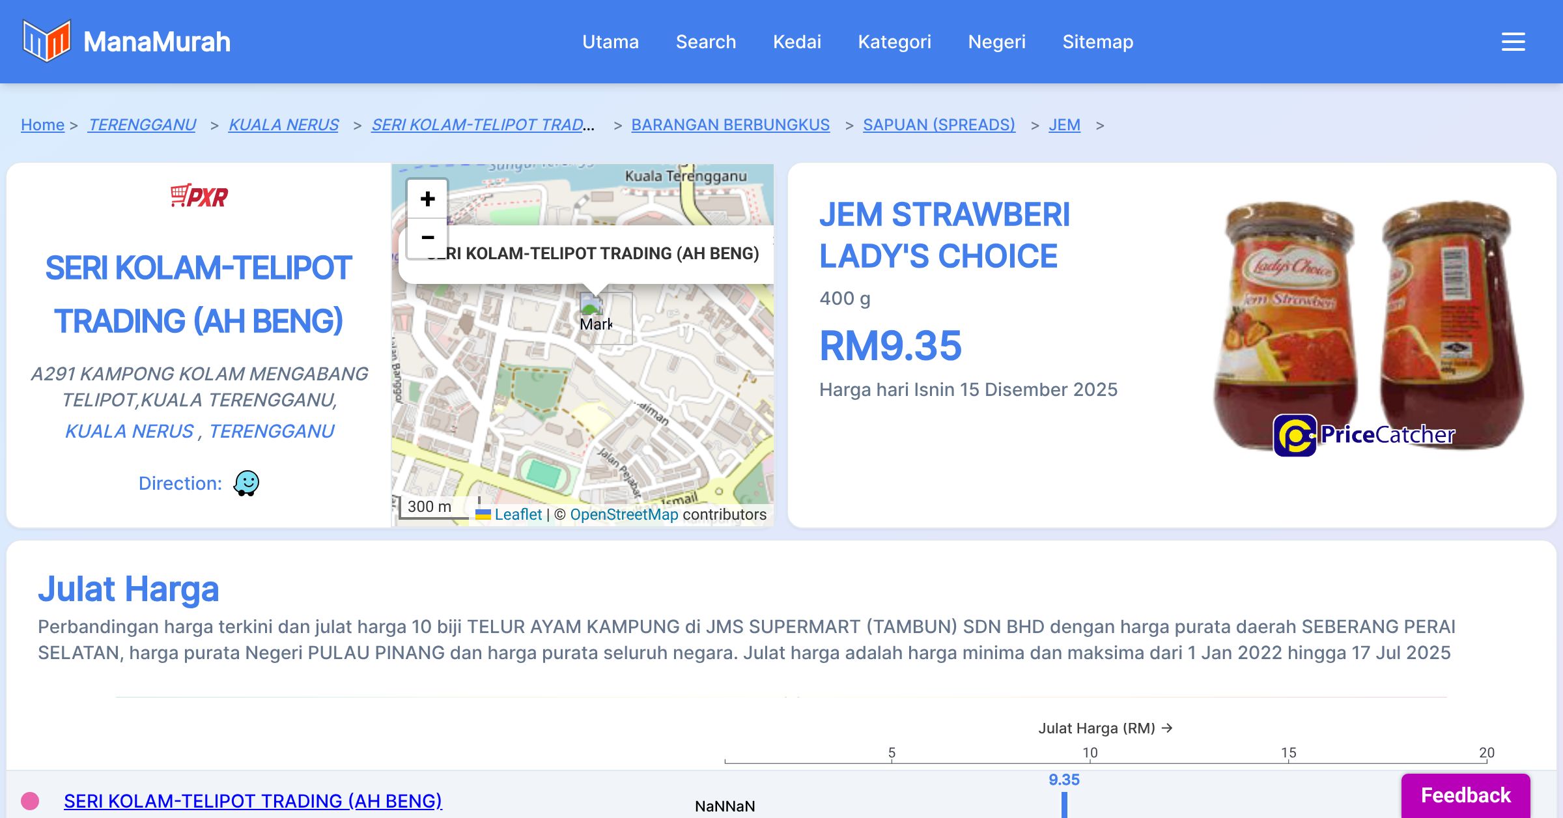Image resolution: width=1563 pixels, height=818 pixels.
Task: Click the strawberry jam product image
Action: pos(1366,326)
